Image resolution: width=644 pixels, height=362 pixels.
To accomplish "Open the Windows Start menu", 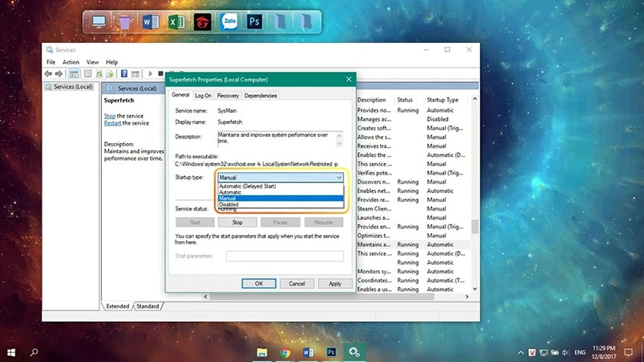I will pos(11,352).
